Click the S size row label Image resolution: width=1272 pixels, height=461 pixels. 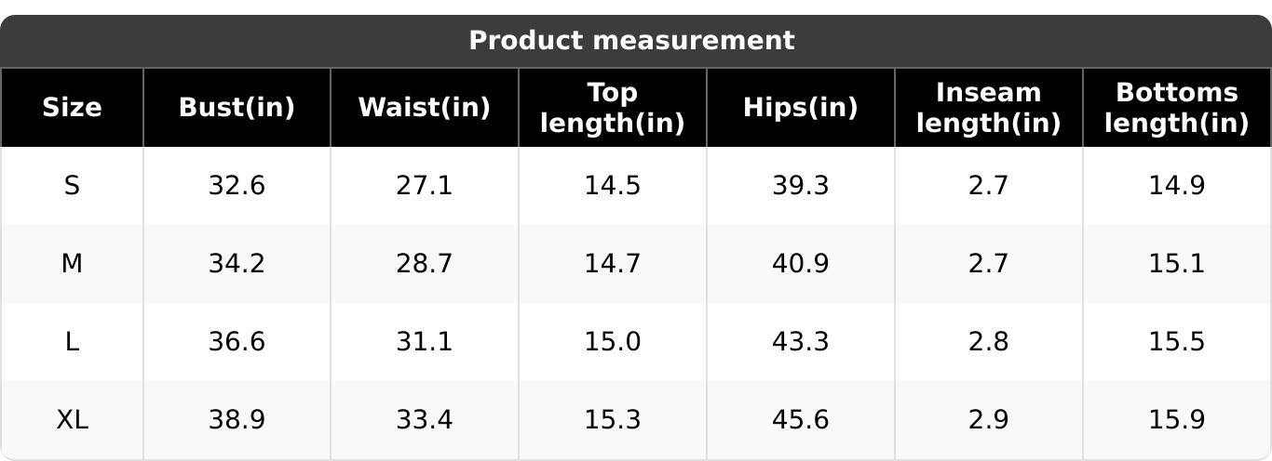tap(72, 186)
